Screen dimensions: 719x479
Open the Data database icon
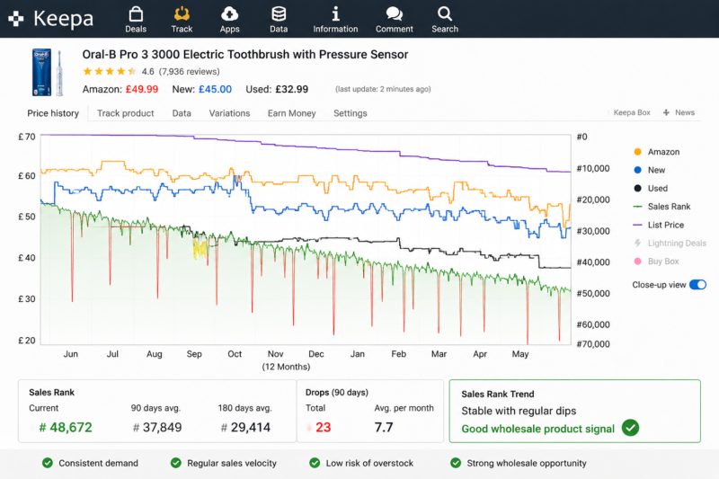click(x=279, y=14)
